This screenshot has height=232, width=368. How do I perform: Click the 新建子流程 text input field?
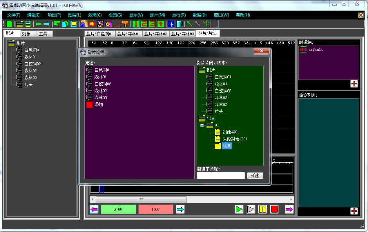coord(221,176)
